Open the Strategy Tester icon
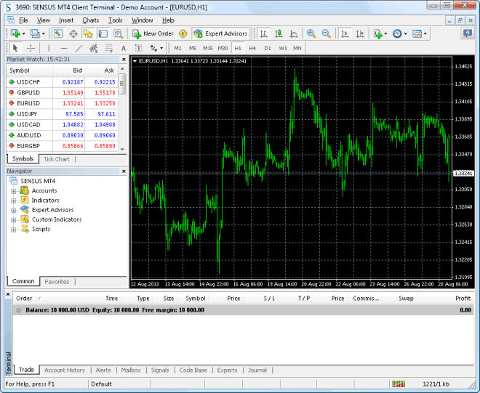Viewport: 480px width, 393px height. click(x=118, y=33)
